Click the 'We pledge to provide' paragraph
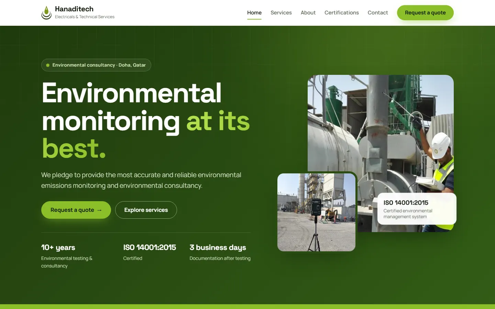Image resolution: width=495 pixels, height=309 pixels. tap(141, 180)
